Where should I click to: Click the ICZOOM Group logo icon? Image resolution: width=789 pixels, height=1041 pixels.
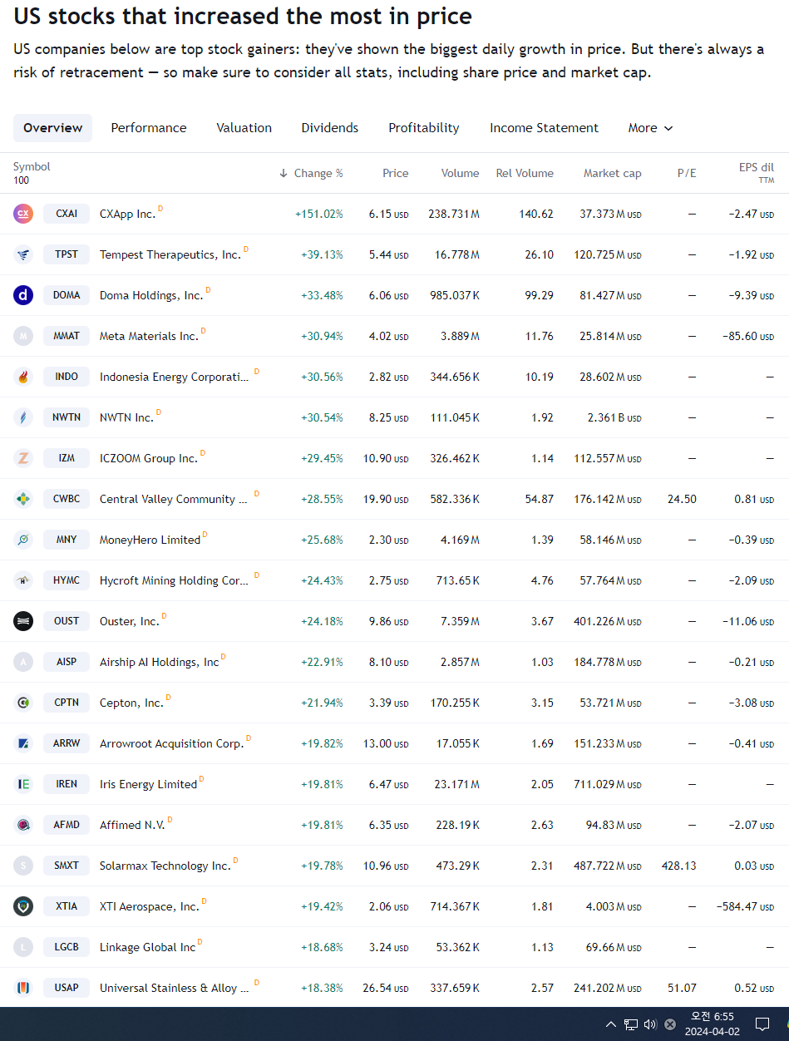click(x=23, y=458)
